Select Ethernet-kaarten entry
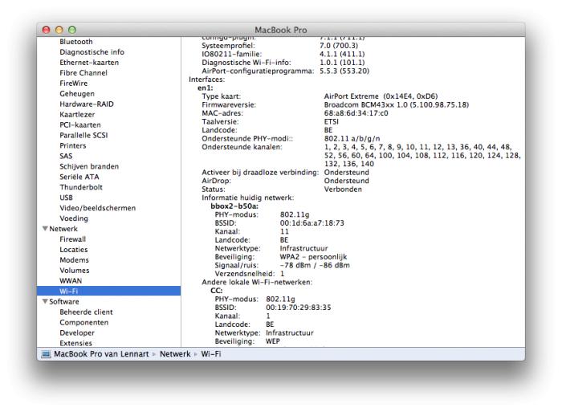This screenshot has height=412, width=562. coord(89,63)
